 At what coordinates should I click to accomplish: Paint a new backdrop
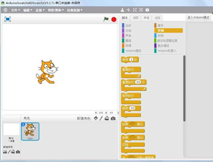click(9, 152)
